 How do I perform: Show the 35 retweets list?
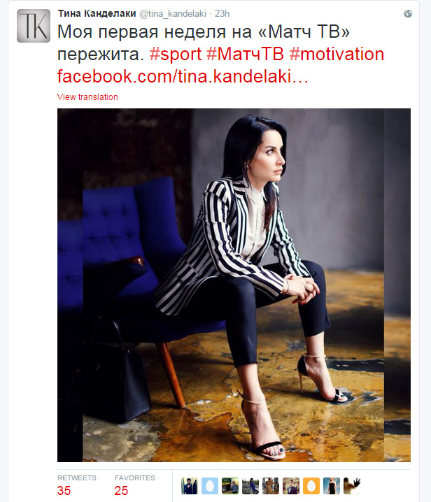coord(77,485)
